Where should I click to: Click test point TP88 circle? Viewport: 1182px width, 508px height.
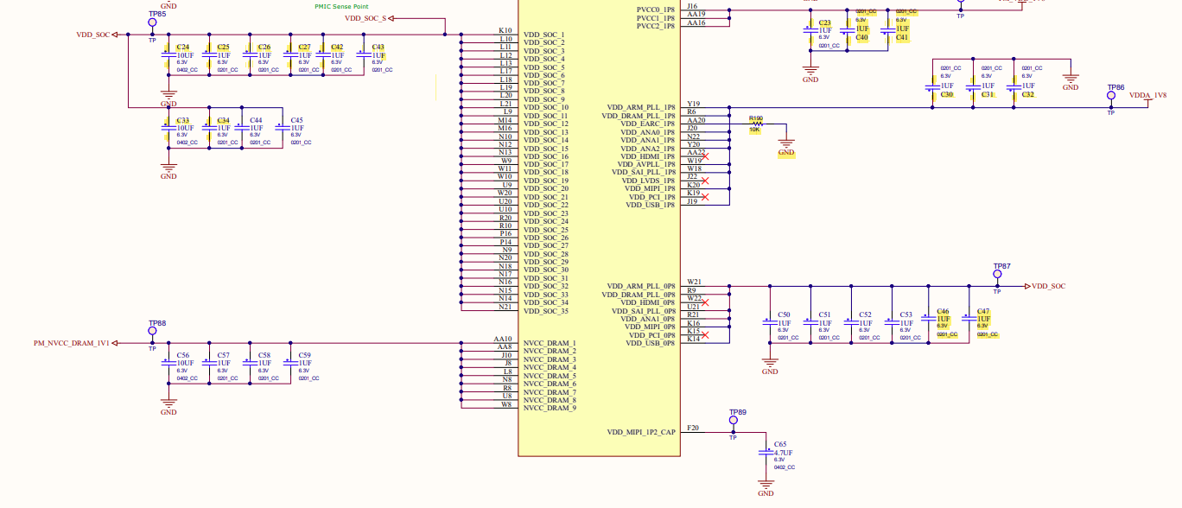coord(153,330)
